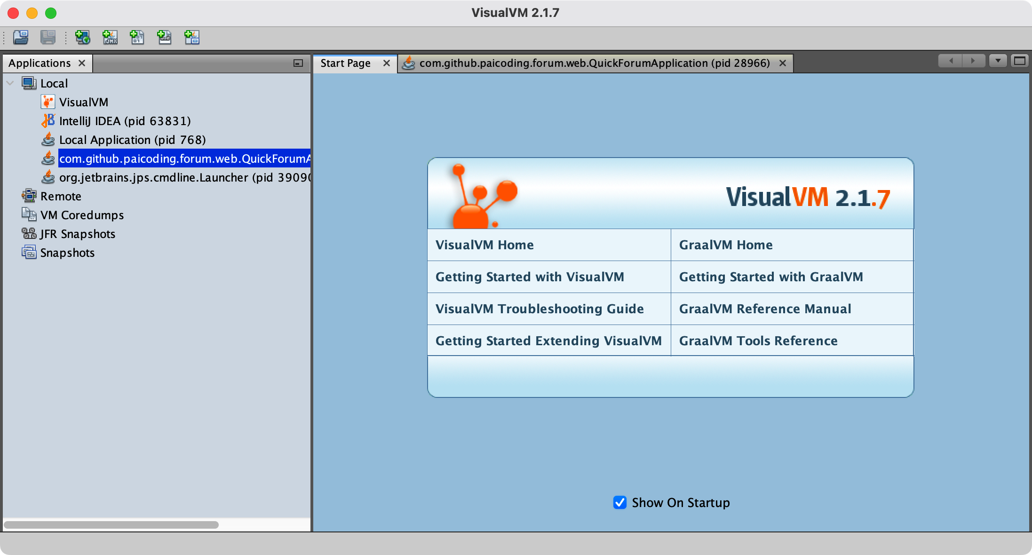Minimize the Applications panel
This screenshot has height=555, width=1032.
click(x=298, y=63)
